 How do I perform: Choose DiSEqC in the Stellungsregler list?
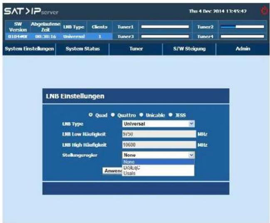158,167
